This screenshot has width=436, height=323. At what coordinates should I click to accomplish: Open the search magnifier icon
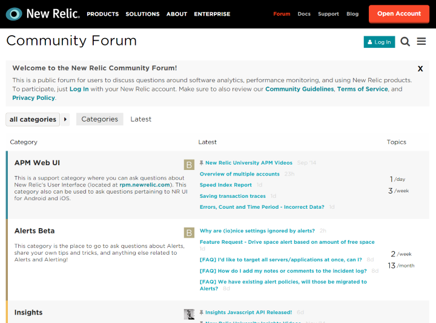coord(405,42)
